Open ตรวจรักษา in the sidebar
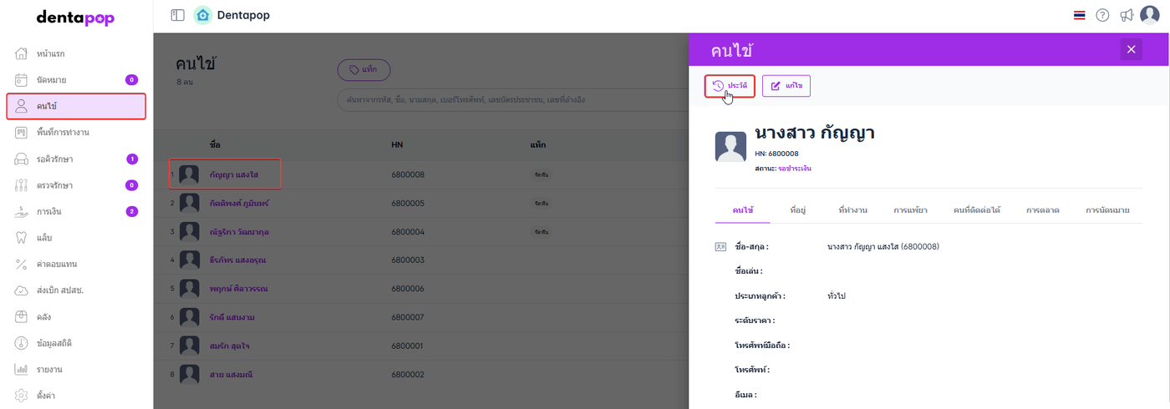The height and width of the screenshot is (409, 1170). pyautogui.click(x=55, y=185)
